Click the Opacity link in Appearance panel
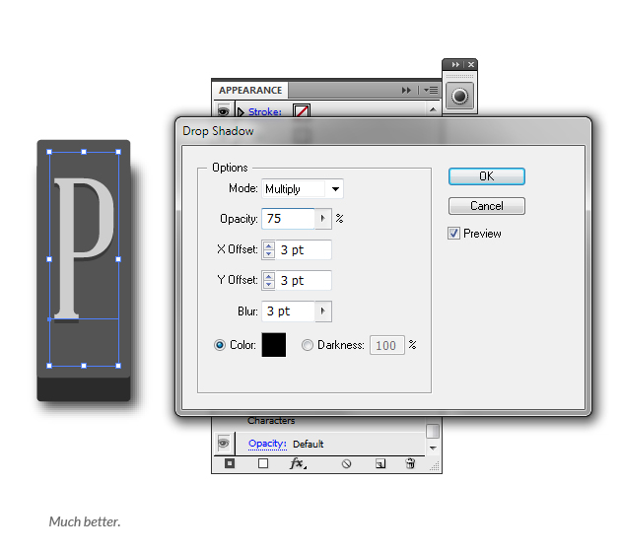 click(x=267, y=444)
